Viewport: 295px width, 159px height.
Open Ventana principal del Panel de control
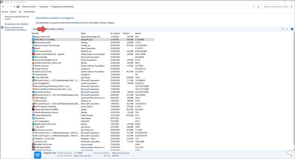(x=17, y=18)
